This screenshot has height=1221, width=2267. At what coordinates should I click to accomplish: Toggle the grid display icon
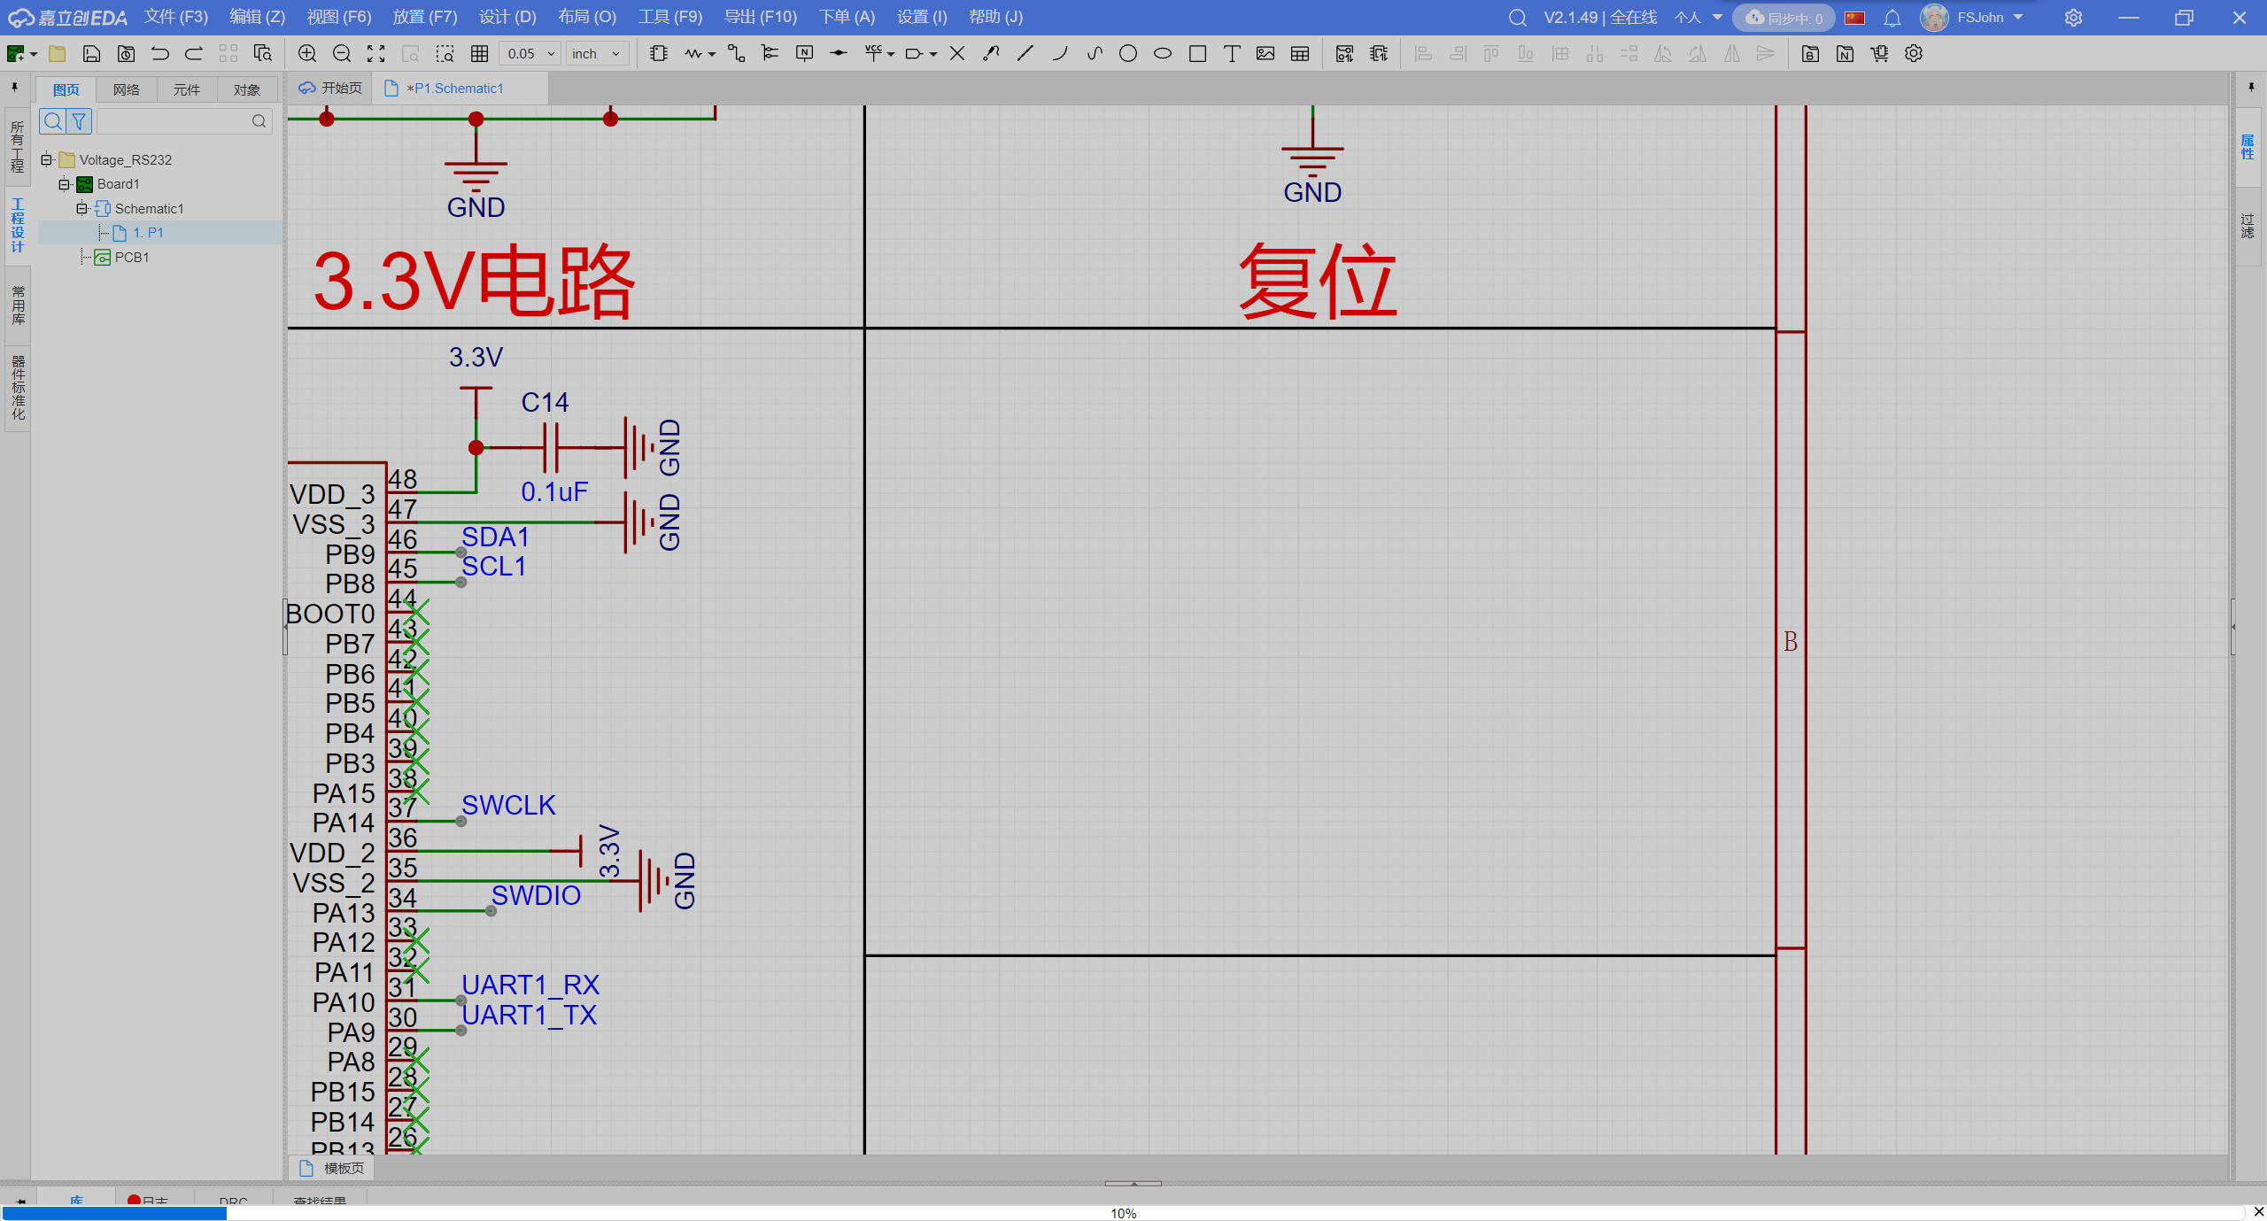click(479, 54)
